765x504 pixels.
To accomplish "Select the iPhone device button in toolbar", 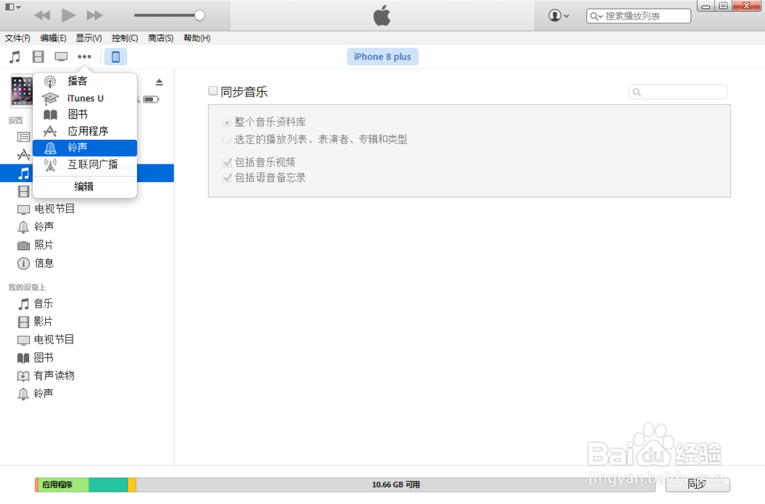I will pos(116,57).
